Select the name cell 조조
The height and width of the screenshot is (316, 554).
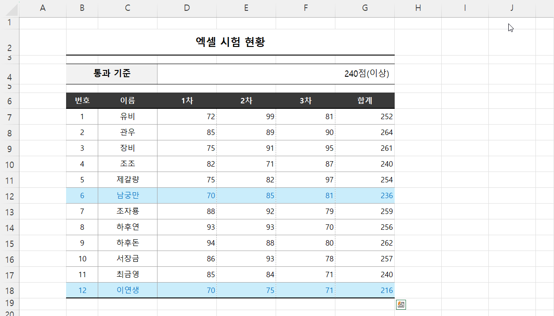point(128,164)
